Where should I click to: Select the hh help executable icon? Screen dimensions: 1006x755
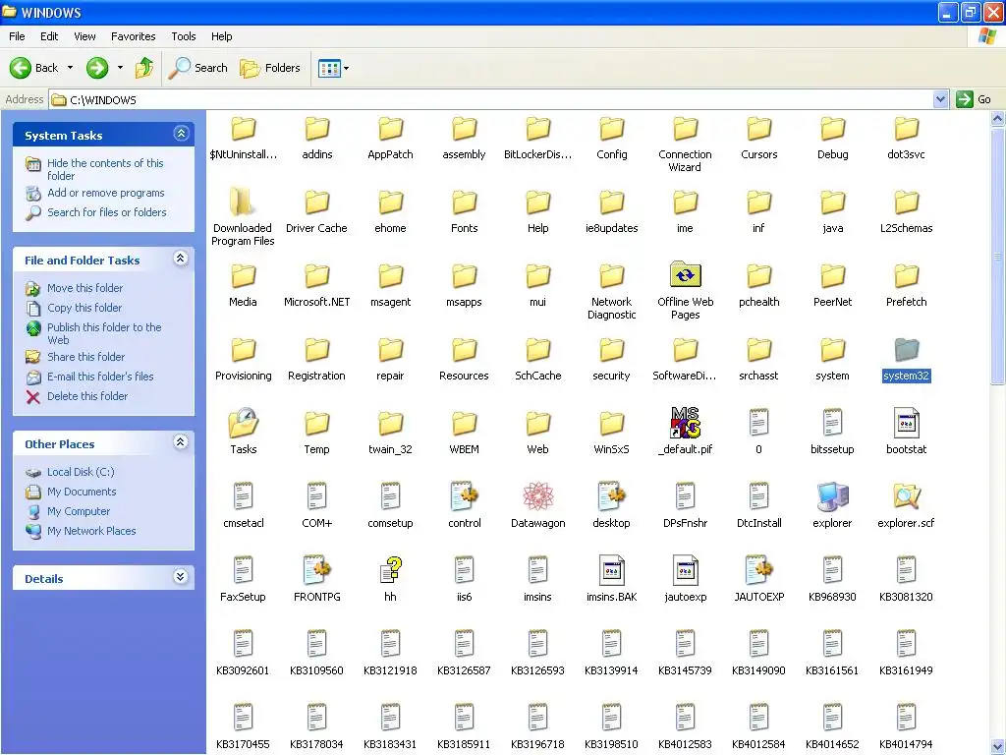pyautogui.click(x=390, y=571)
